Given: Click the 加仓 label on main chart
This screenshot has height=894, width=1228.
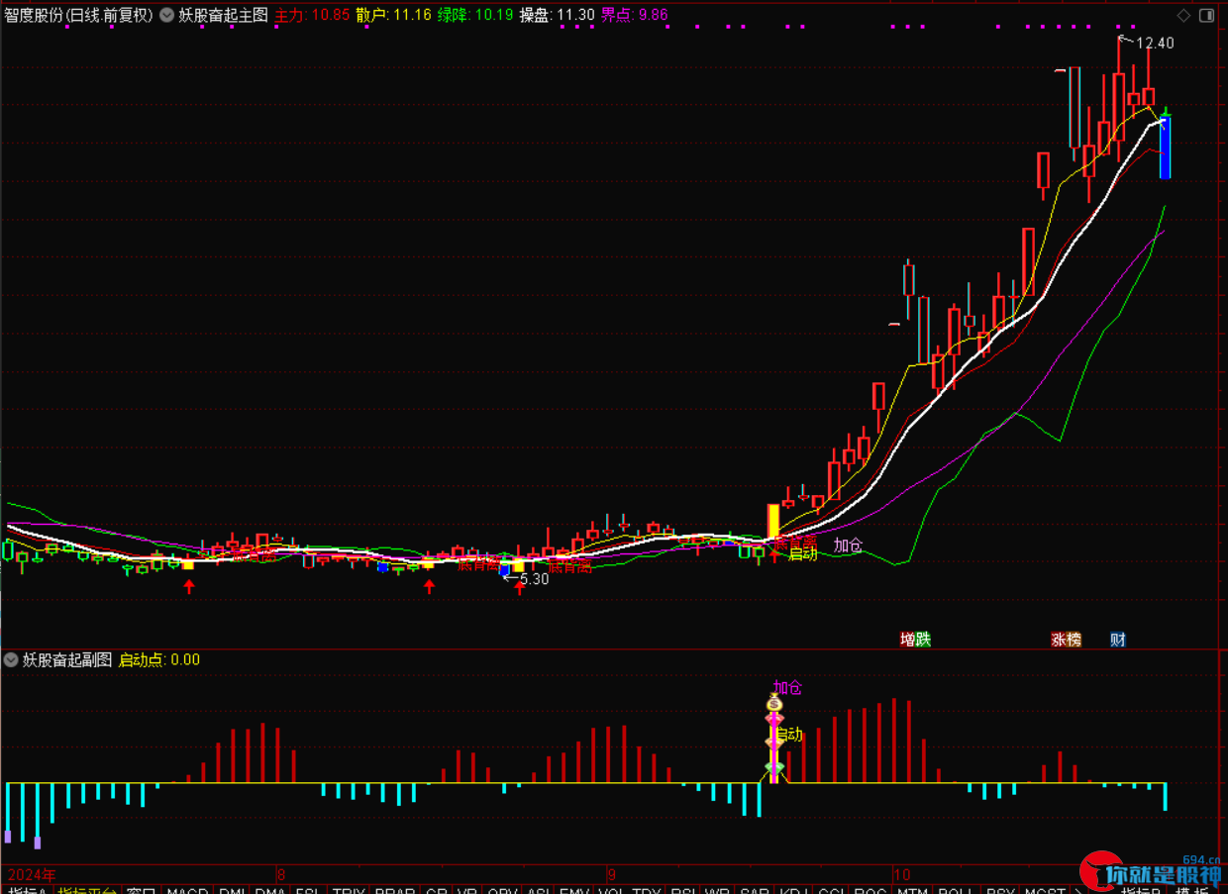Looking at the screenshot, I should (848, 545).
